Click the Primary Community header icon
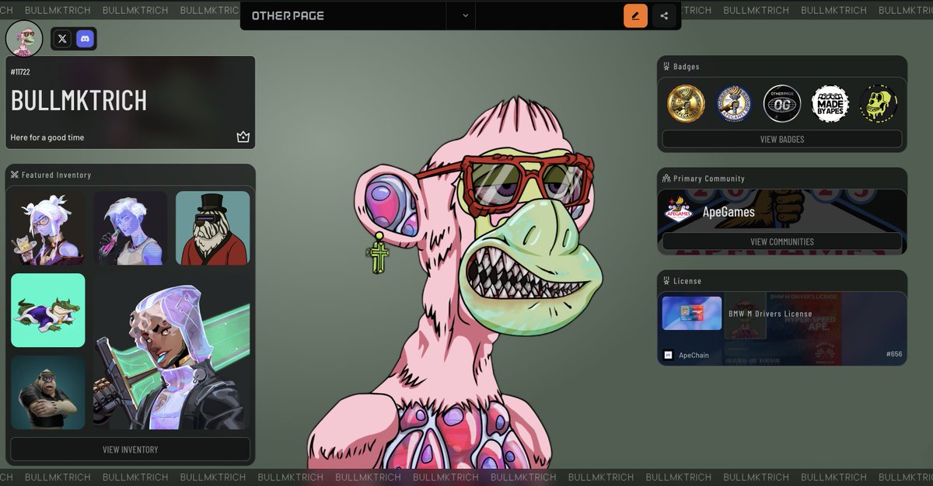This screenshot has height=486, width=933. coord(666,179)
